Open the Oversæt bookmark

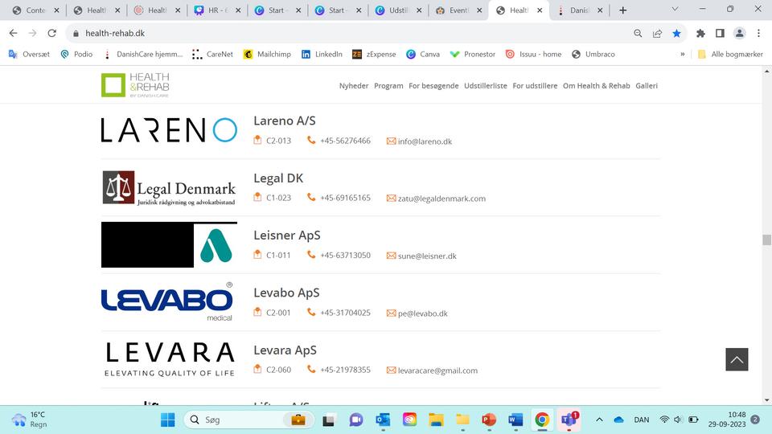pyautogui.click(x=29, y=54)
